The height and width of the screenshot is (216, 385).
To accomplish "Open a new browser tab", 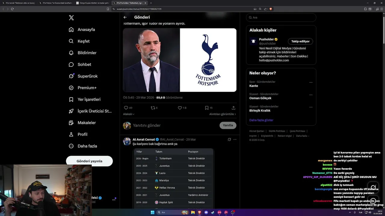I will coord(151,3).
